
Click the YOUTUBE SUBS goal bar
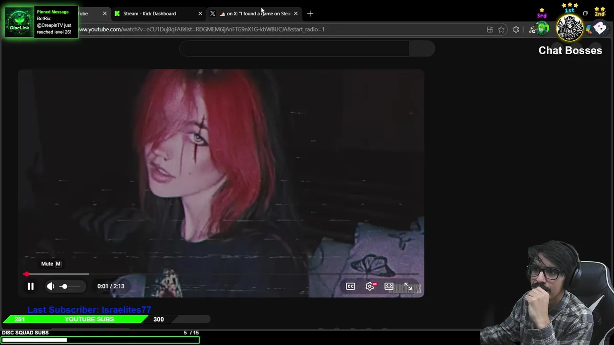pos(106,319)
